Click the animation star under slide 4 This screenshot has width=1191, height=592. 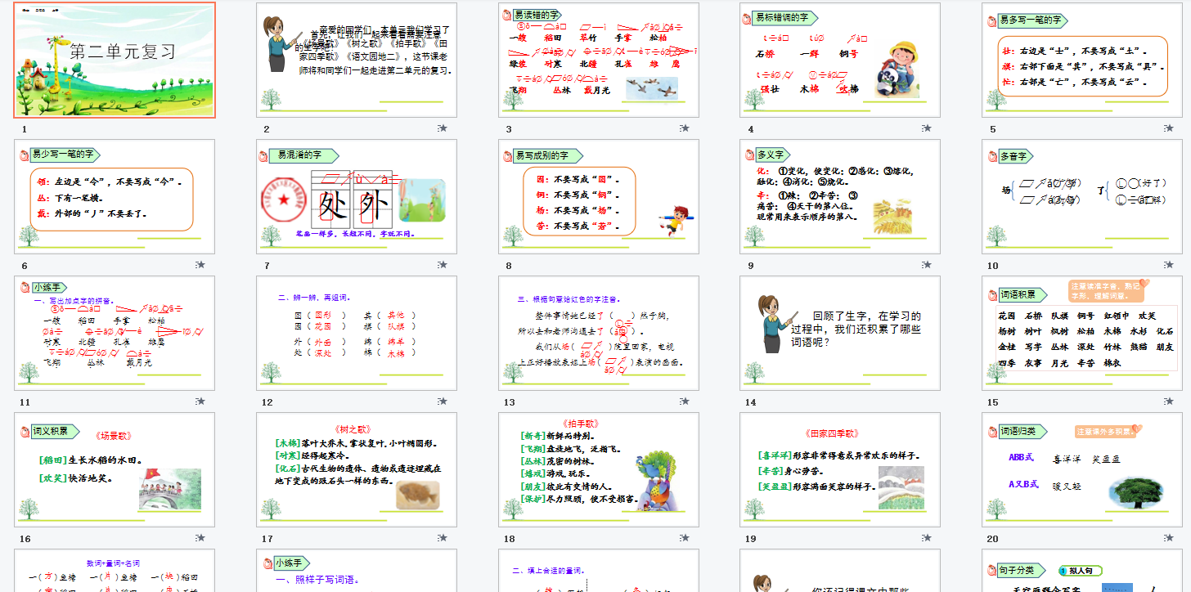tap(927, 128)
